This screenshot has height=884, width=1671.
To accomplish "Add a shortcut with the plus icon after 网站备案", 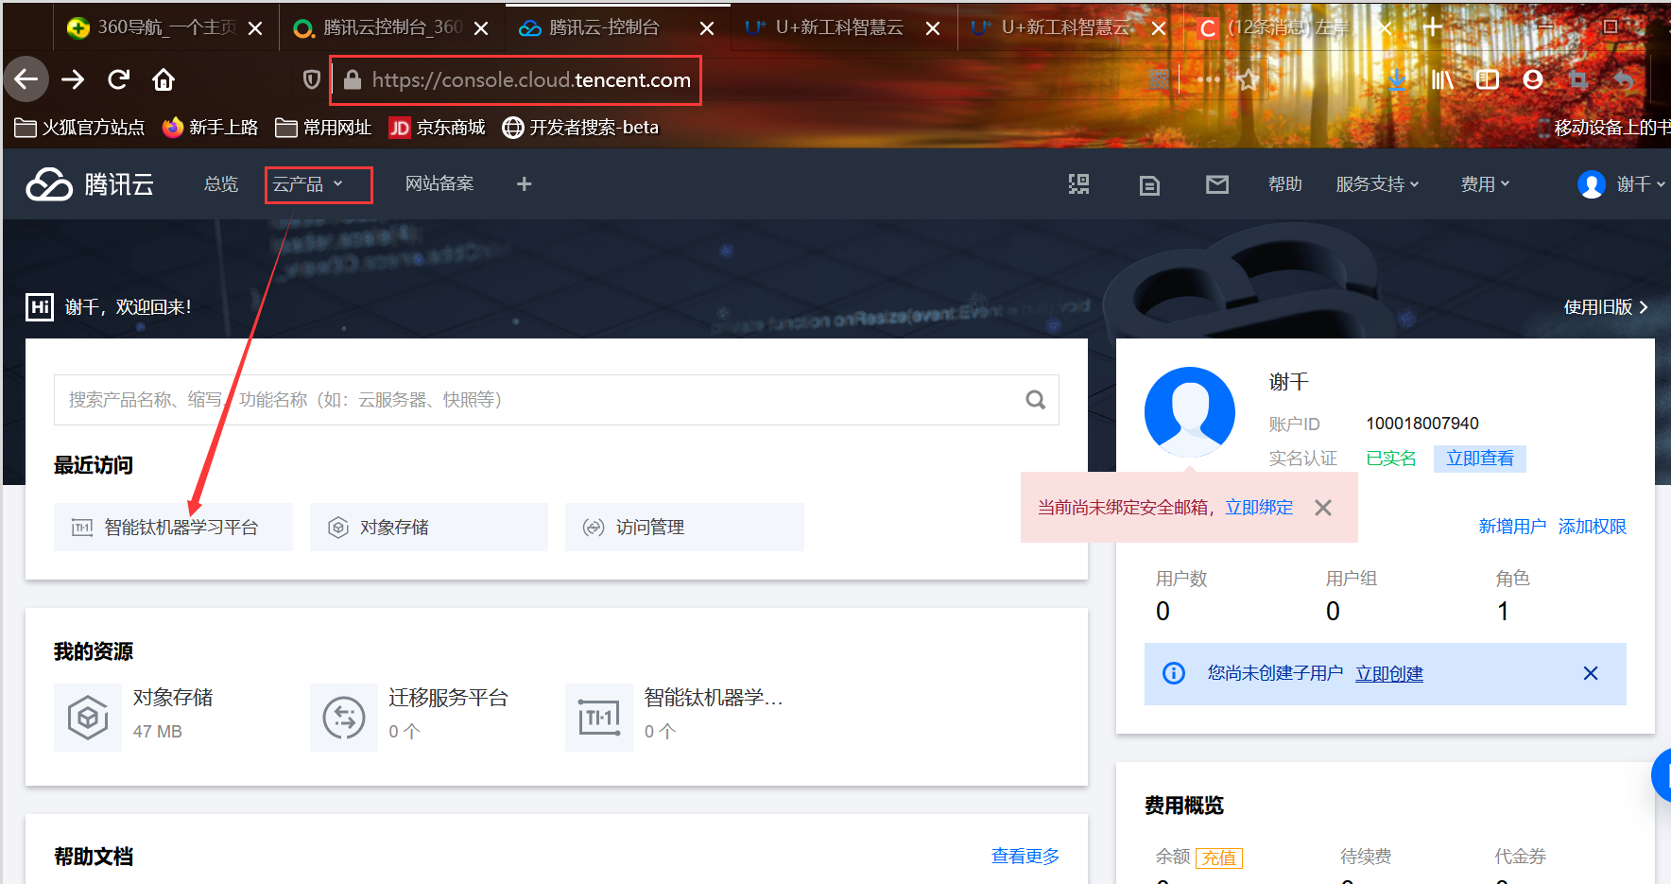I will pyautogui.click(x=525, y=184).
